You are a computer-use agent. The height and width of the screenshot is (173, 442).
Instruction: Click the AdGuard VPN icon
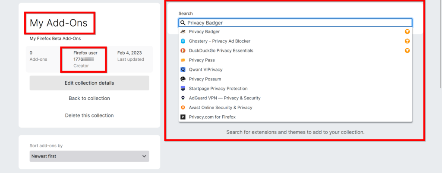coord(183,98)
